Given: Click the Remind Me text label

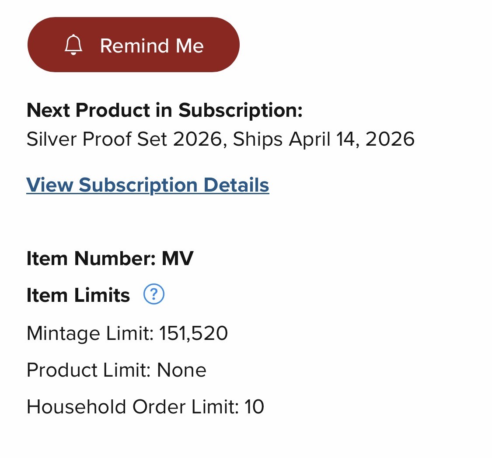Looking at the screenshot, I should click(152, 45).
